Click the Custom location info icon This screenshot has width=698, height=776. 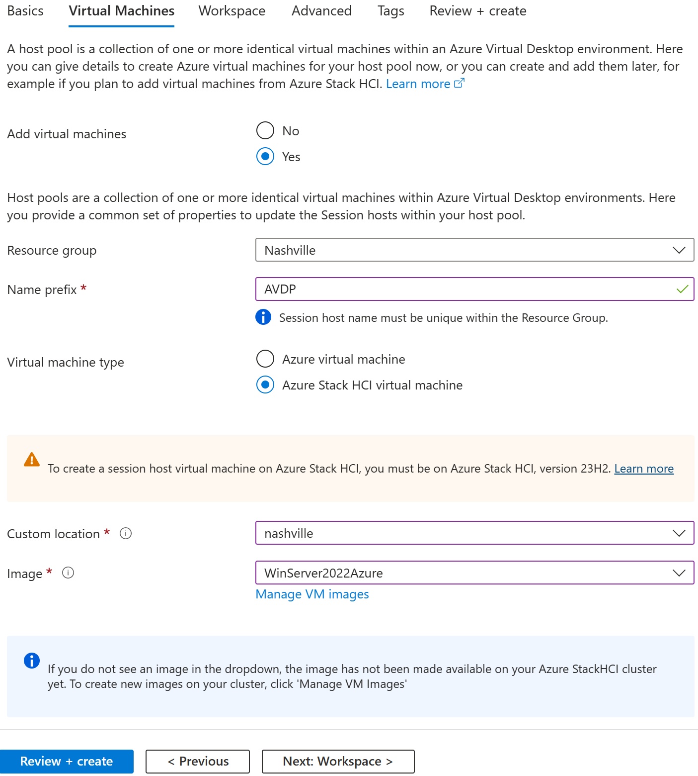coord(126,533)
